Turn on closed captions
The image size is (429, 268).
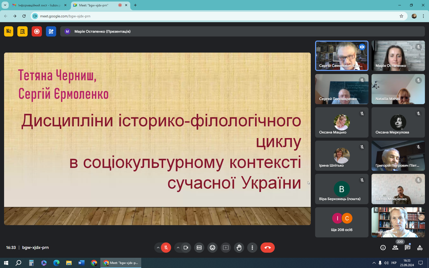coord(199,248)
